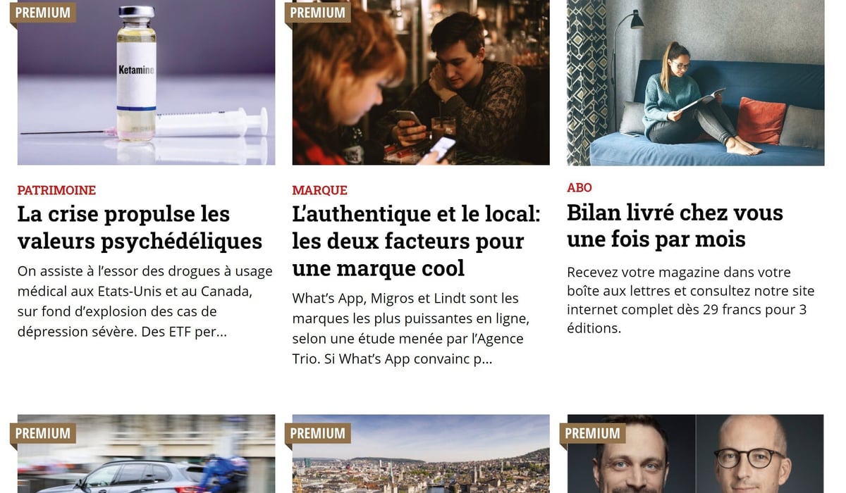Open the ABO category link
This screenshot has height=493, width=846.
(x=580, y=187)
